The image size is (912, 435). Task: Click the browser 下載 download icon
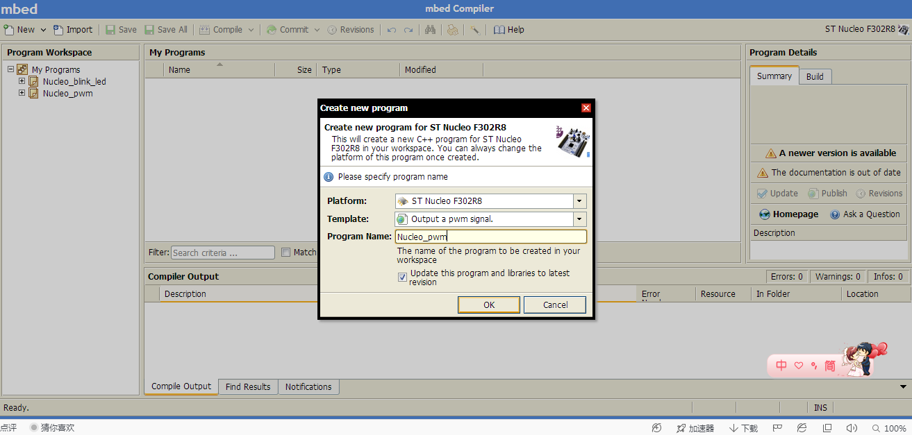coord(743,428)
